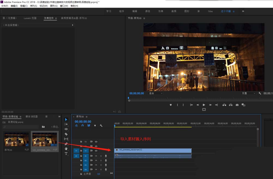The width and height of the screenshot is (273, 179).
Task: Mute audio track A1
Action: [96, 156]
